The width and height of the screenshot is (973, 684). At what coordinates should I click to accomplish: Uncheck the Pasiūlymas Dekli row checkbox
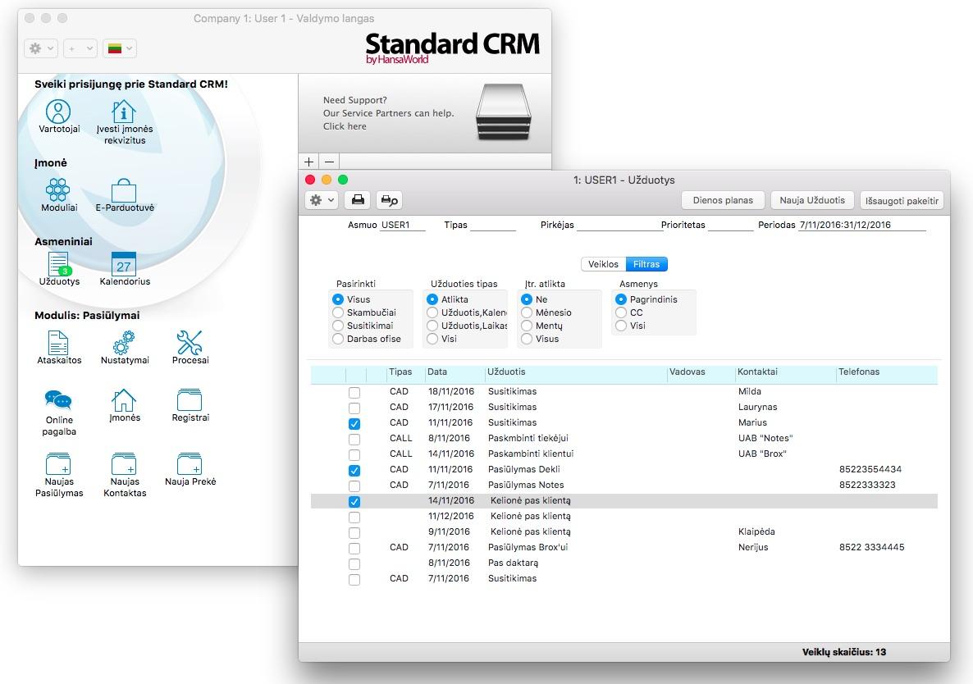pyautogui.click(x=354, y=470)
